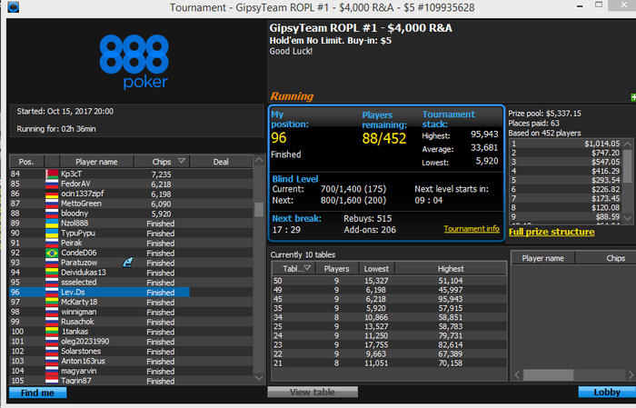Click prize list scroll down arrow
This screenshot has height=408, width=636.
coord(628,218)
